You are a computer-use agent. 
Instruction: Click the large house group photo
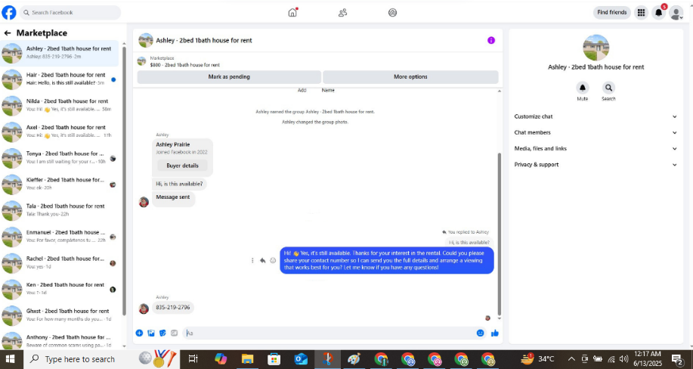(x=596, y=48)
